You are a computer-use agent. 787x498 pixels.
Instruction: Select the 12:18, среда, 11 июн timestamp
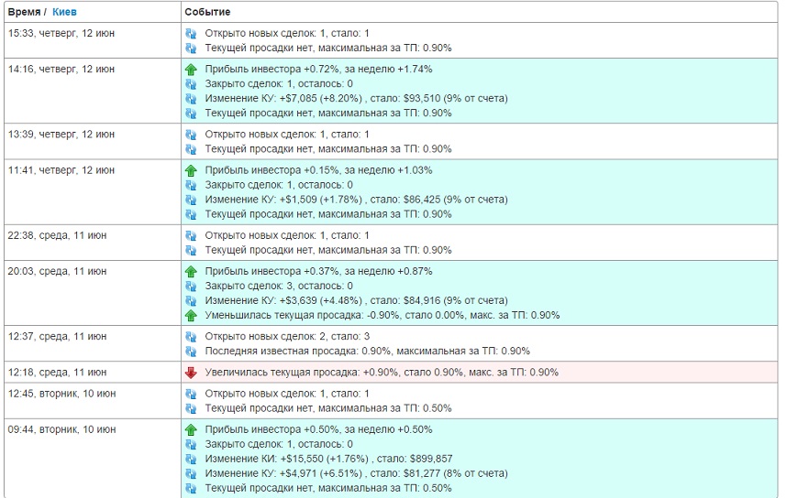(57, 373)
